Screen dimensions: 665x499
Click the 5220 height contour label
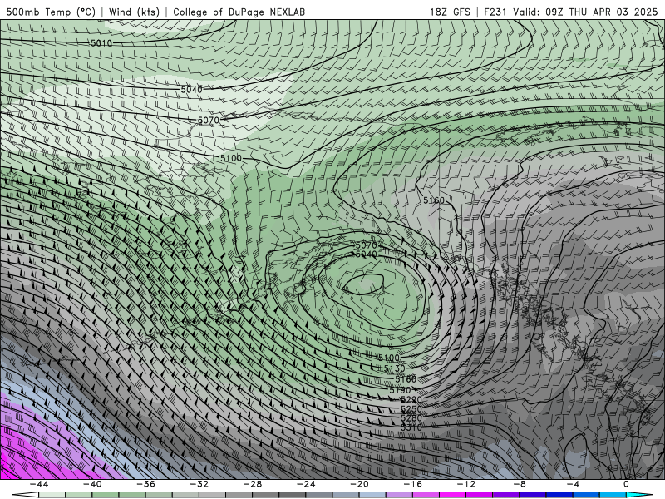411,400
